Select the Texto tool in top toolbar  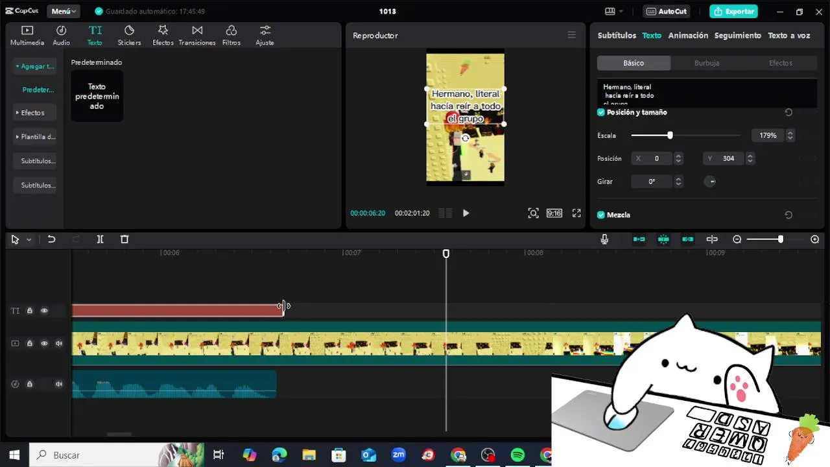pyautogui.click(x=95, y=36)
